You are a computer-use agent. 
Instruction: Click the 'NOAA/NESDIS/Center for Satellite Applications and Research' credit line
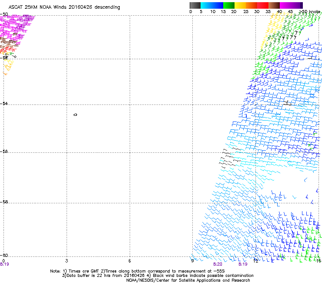click(188, 280)
